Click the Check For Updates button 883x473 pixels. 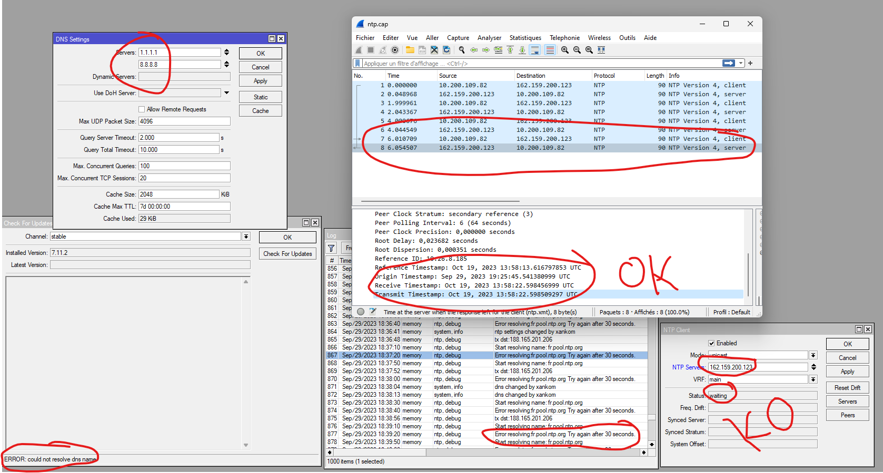point(287,254)
